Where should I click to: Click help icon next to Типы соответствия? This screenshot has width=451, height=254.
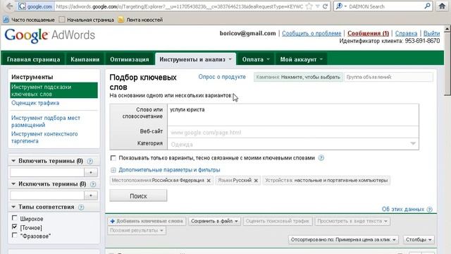click(81, 207)
